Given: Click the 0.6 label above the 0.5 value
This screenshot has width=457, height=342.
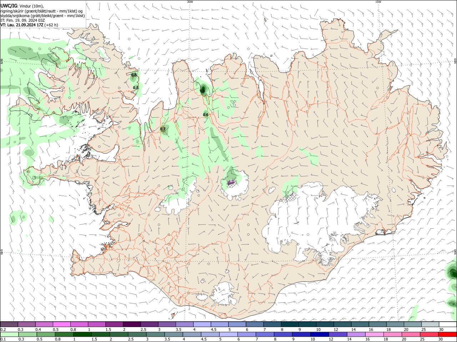Looking at the screenshot, I should pyautogui.click(x=134, y=75).
